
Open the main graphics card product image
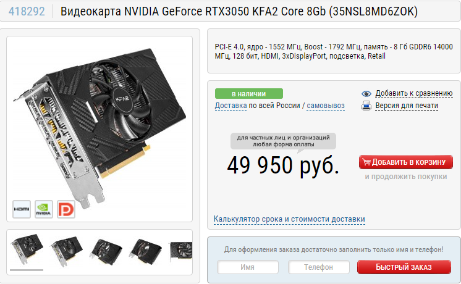99,125
